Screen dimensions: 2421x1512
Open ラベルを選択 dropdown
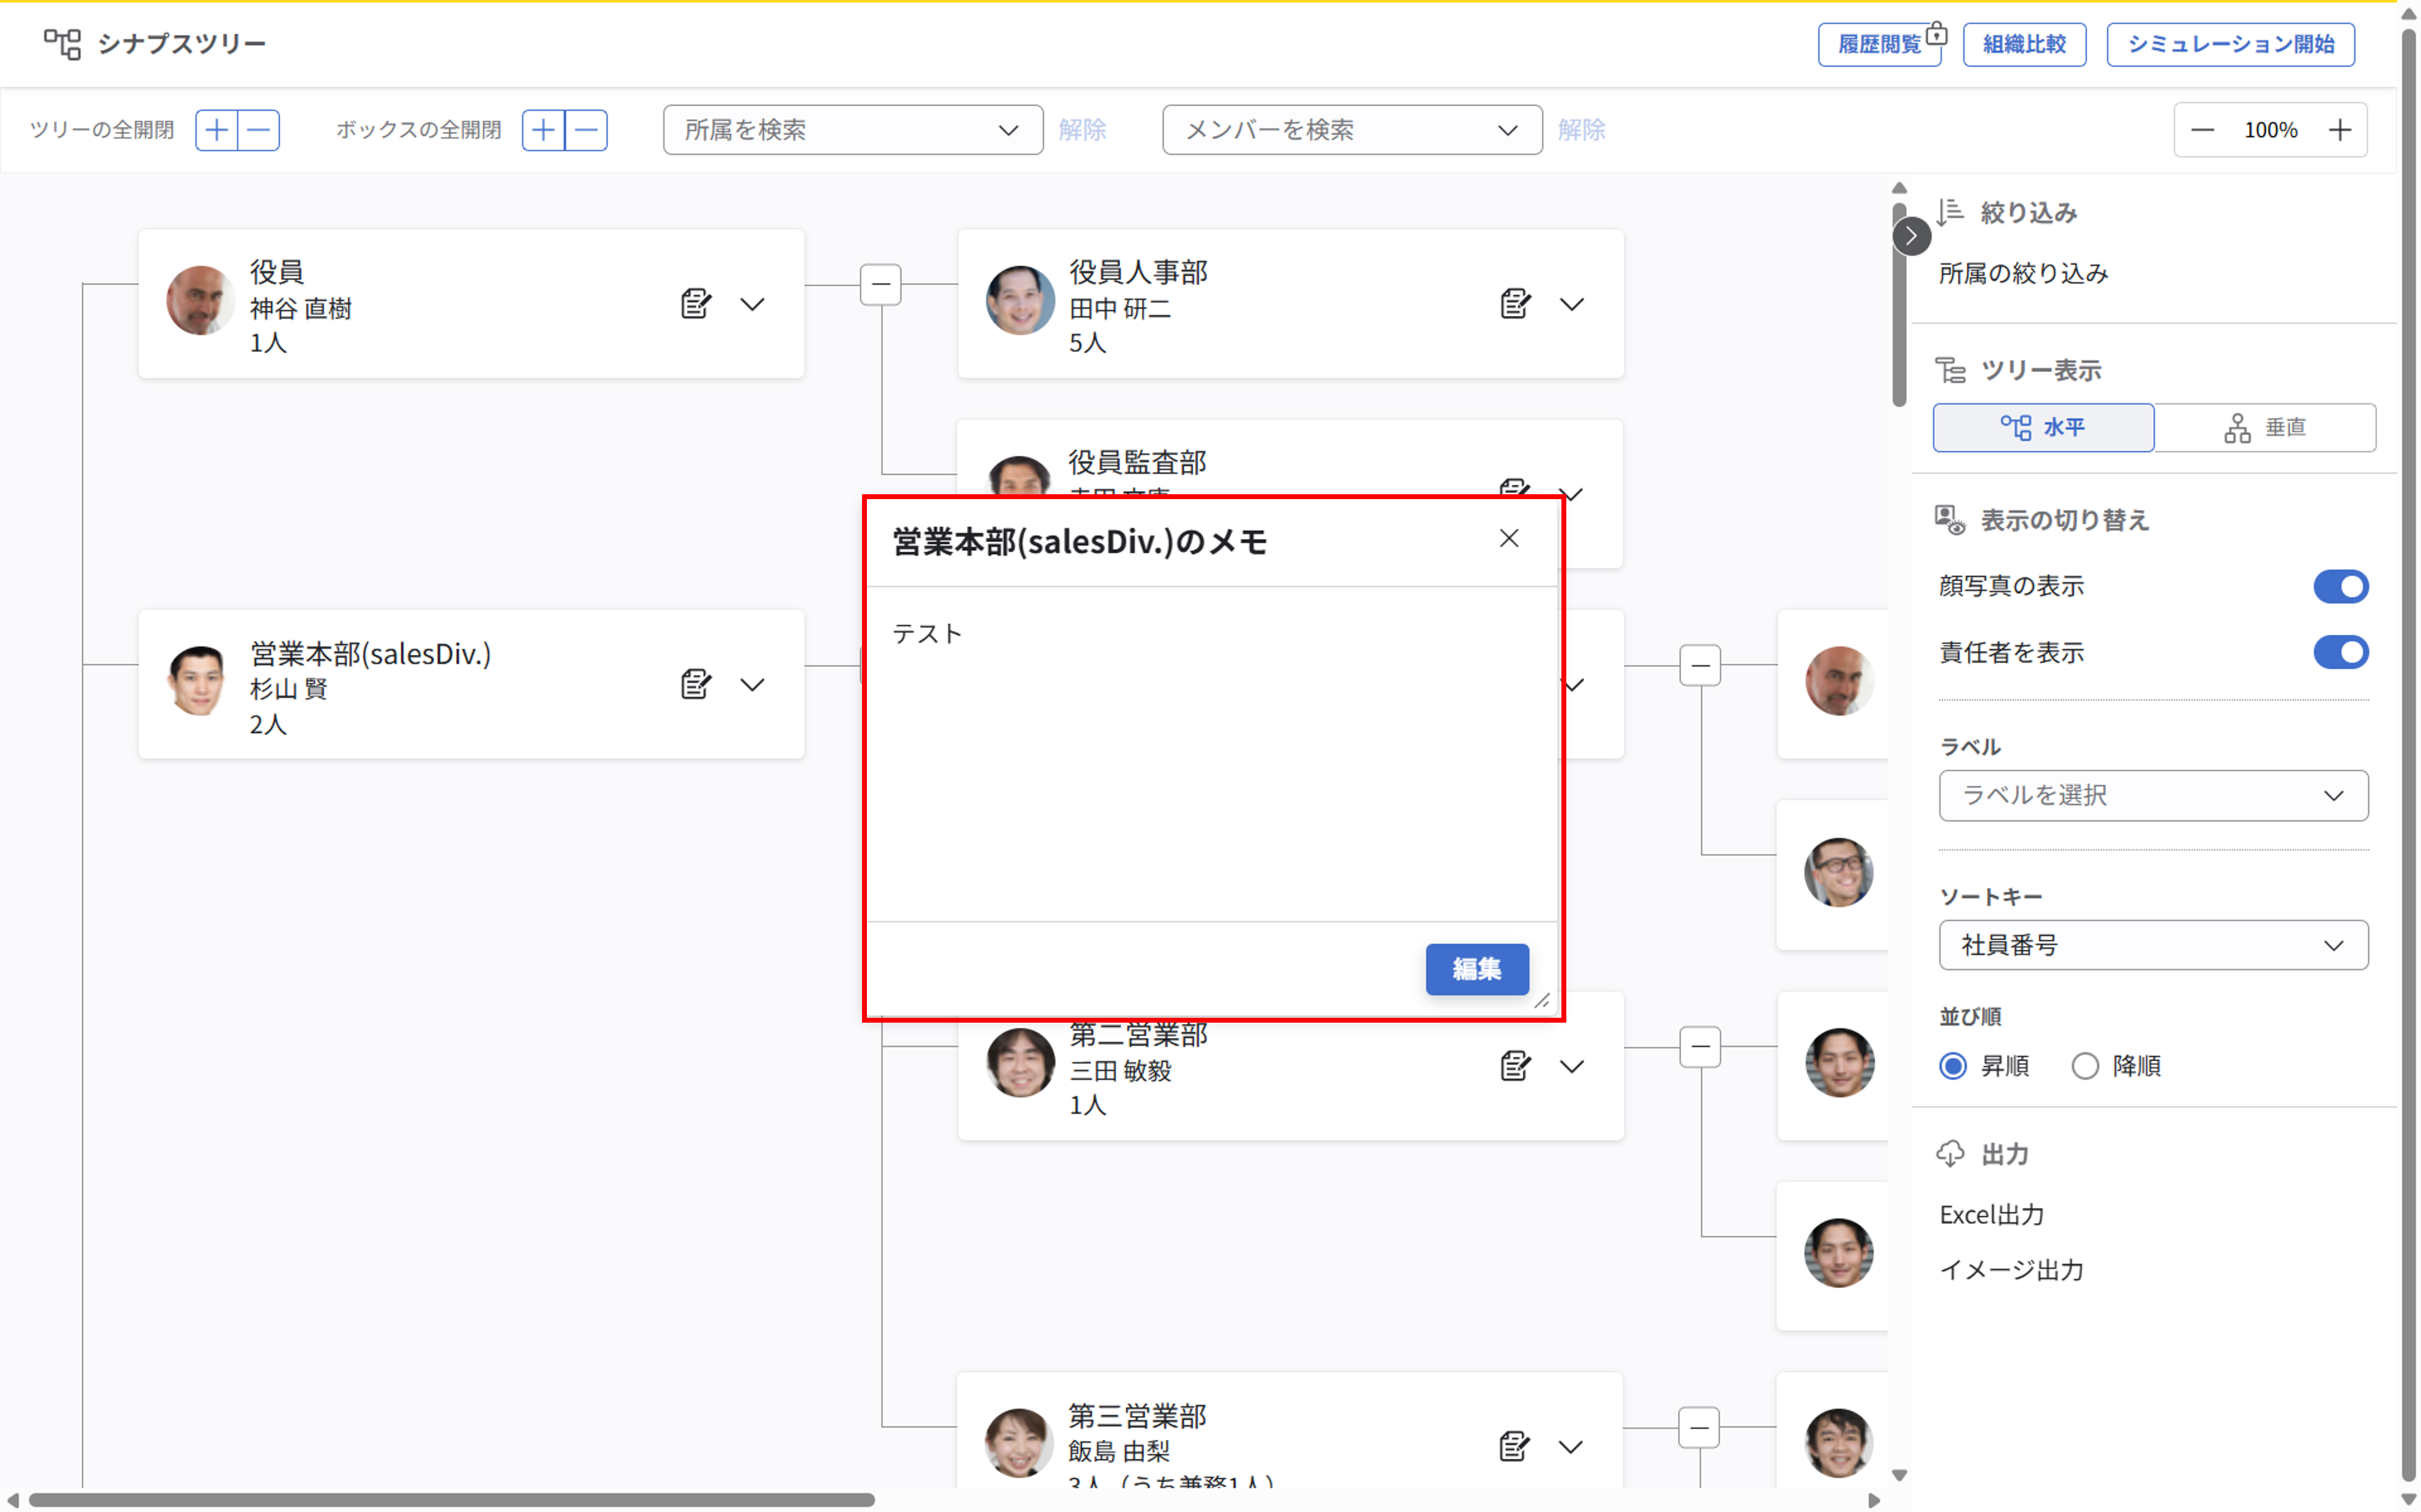[x=2153, y=796]
